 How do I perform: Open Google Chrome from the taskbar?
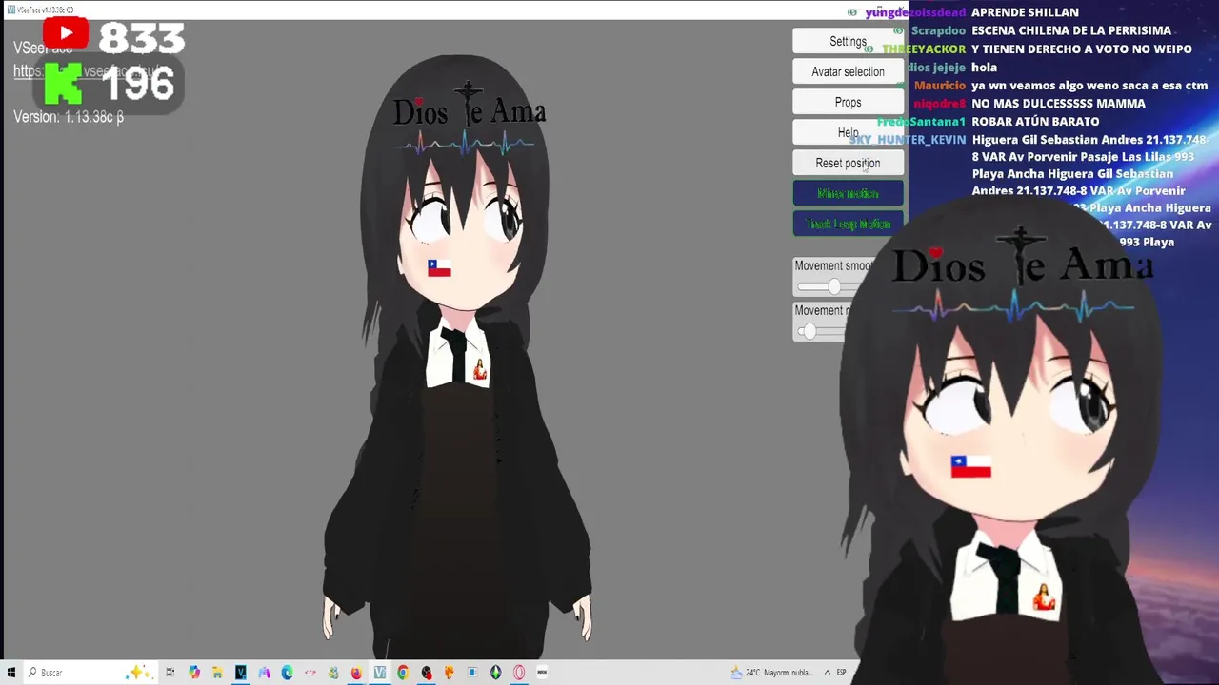tap(403, 673)
